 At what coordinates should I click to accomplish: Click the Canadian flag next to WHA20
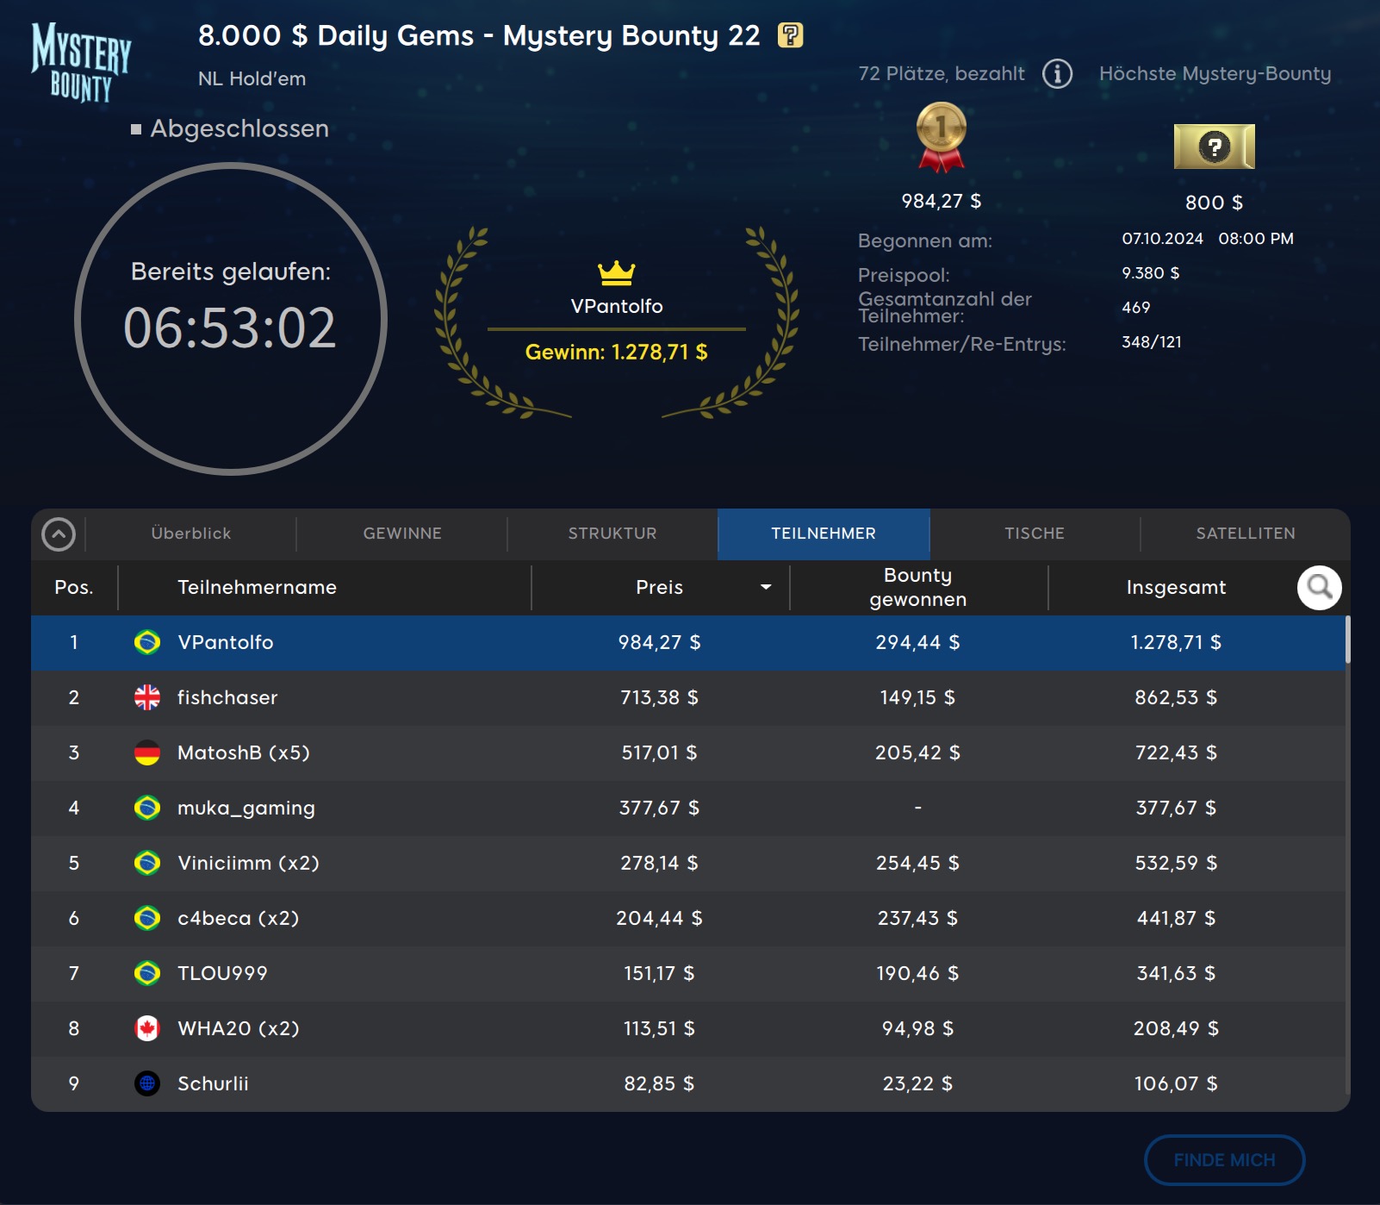(147, 1028)
